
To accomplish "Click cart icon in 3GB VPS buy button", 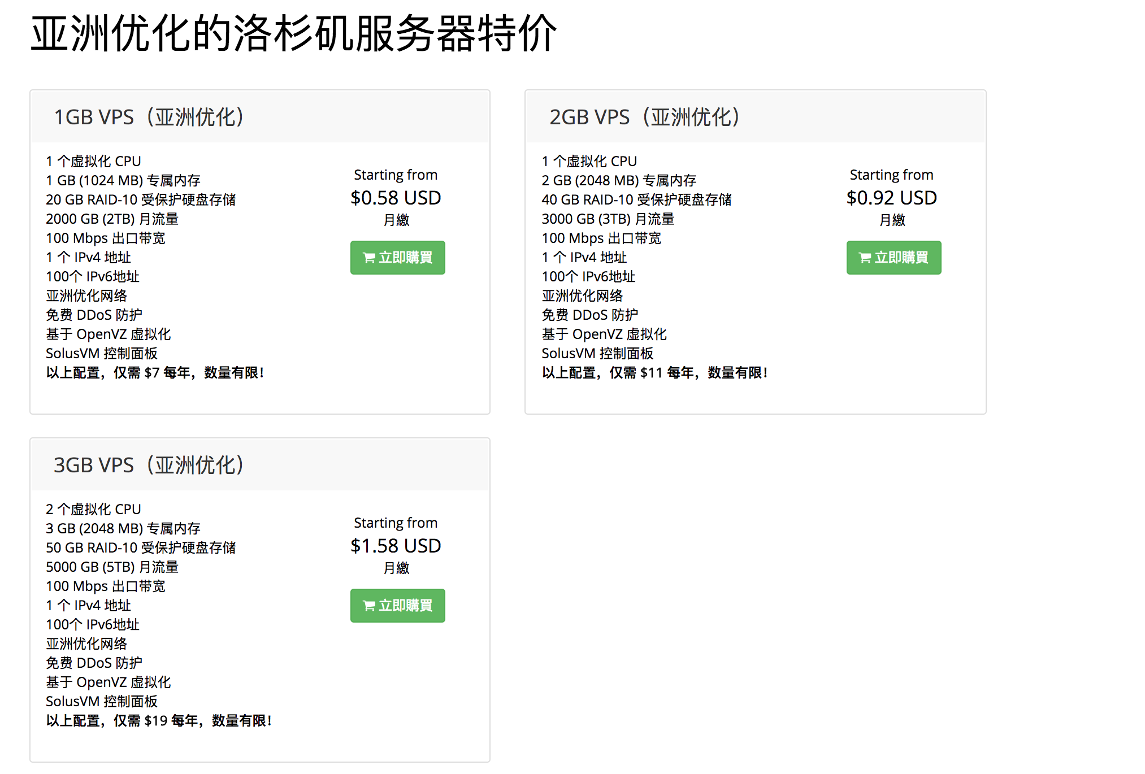I will point(369,606).
